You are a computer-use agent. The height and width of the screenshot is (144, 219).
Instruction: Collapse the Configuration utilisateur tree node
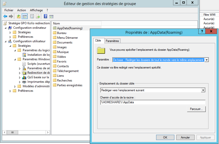[6, 41]
